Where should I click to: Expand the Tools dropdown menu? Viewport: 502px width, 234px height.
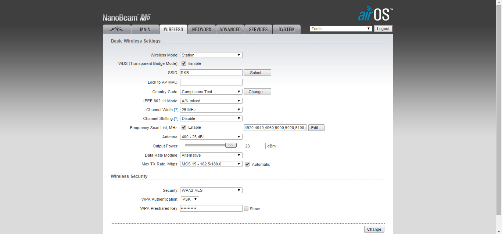coord(341,29)
